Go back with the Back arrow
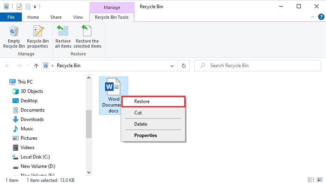 point(7,66)
